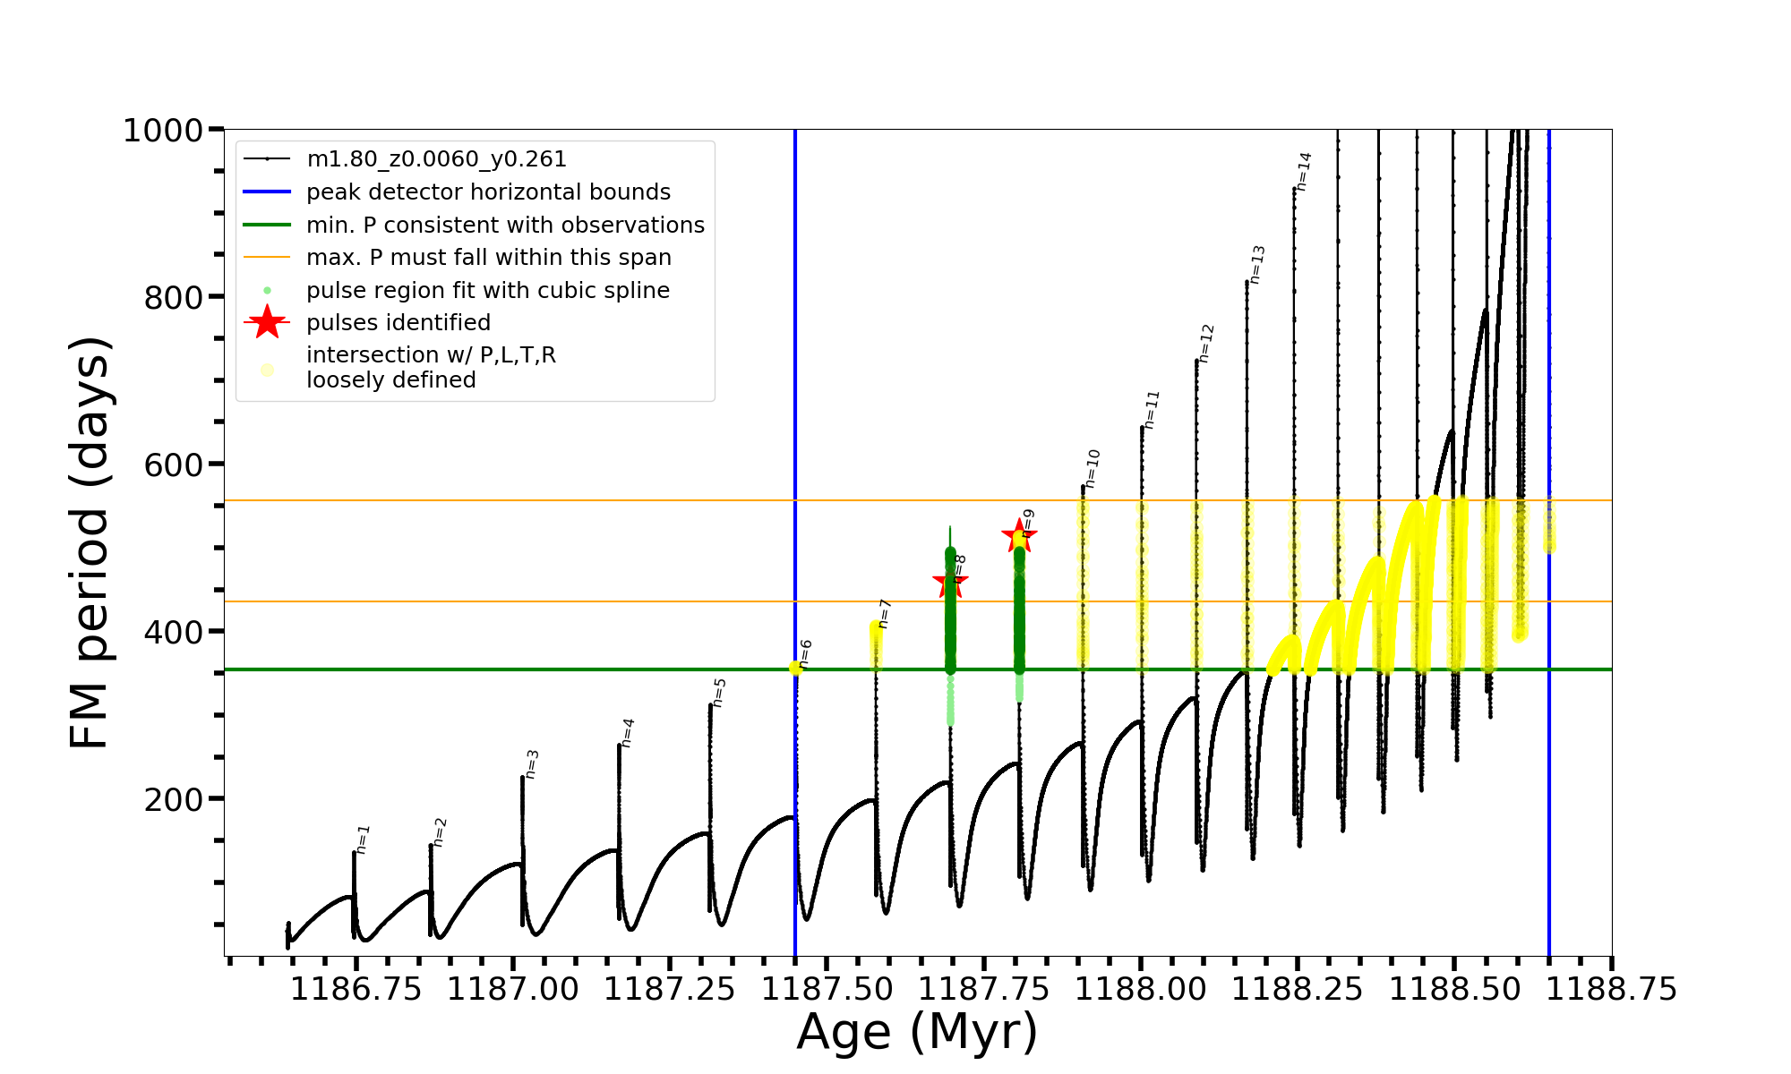This screenshot has height=1074, width=1791.
Task: Click the pale yellow legend dot
Action: click(x=267, y=369)
